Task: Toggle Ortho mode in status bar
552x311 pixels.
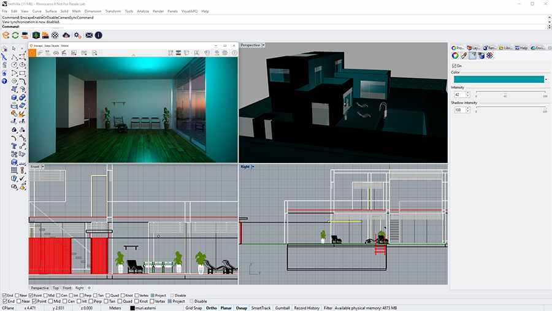Action: pos(211,308)
